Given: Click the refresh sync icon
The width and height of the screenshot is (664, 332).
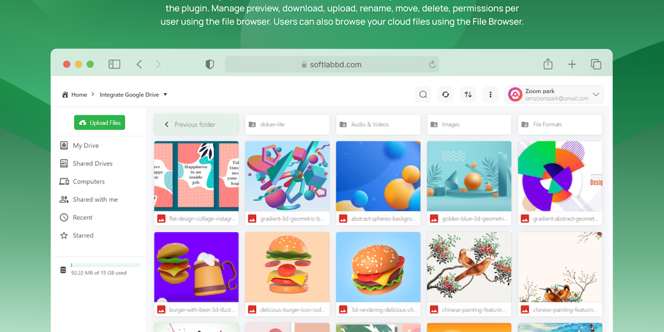Looking at the screenshot, I should (x=445, y=95).
